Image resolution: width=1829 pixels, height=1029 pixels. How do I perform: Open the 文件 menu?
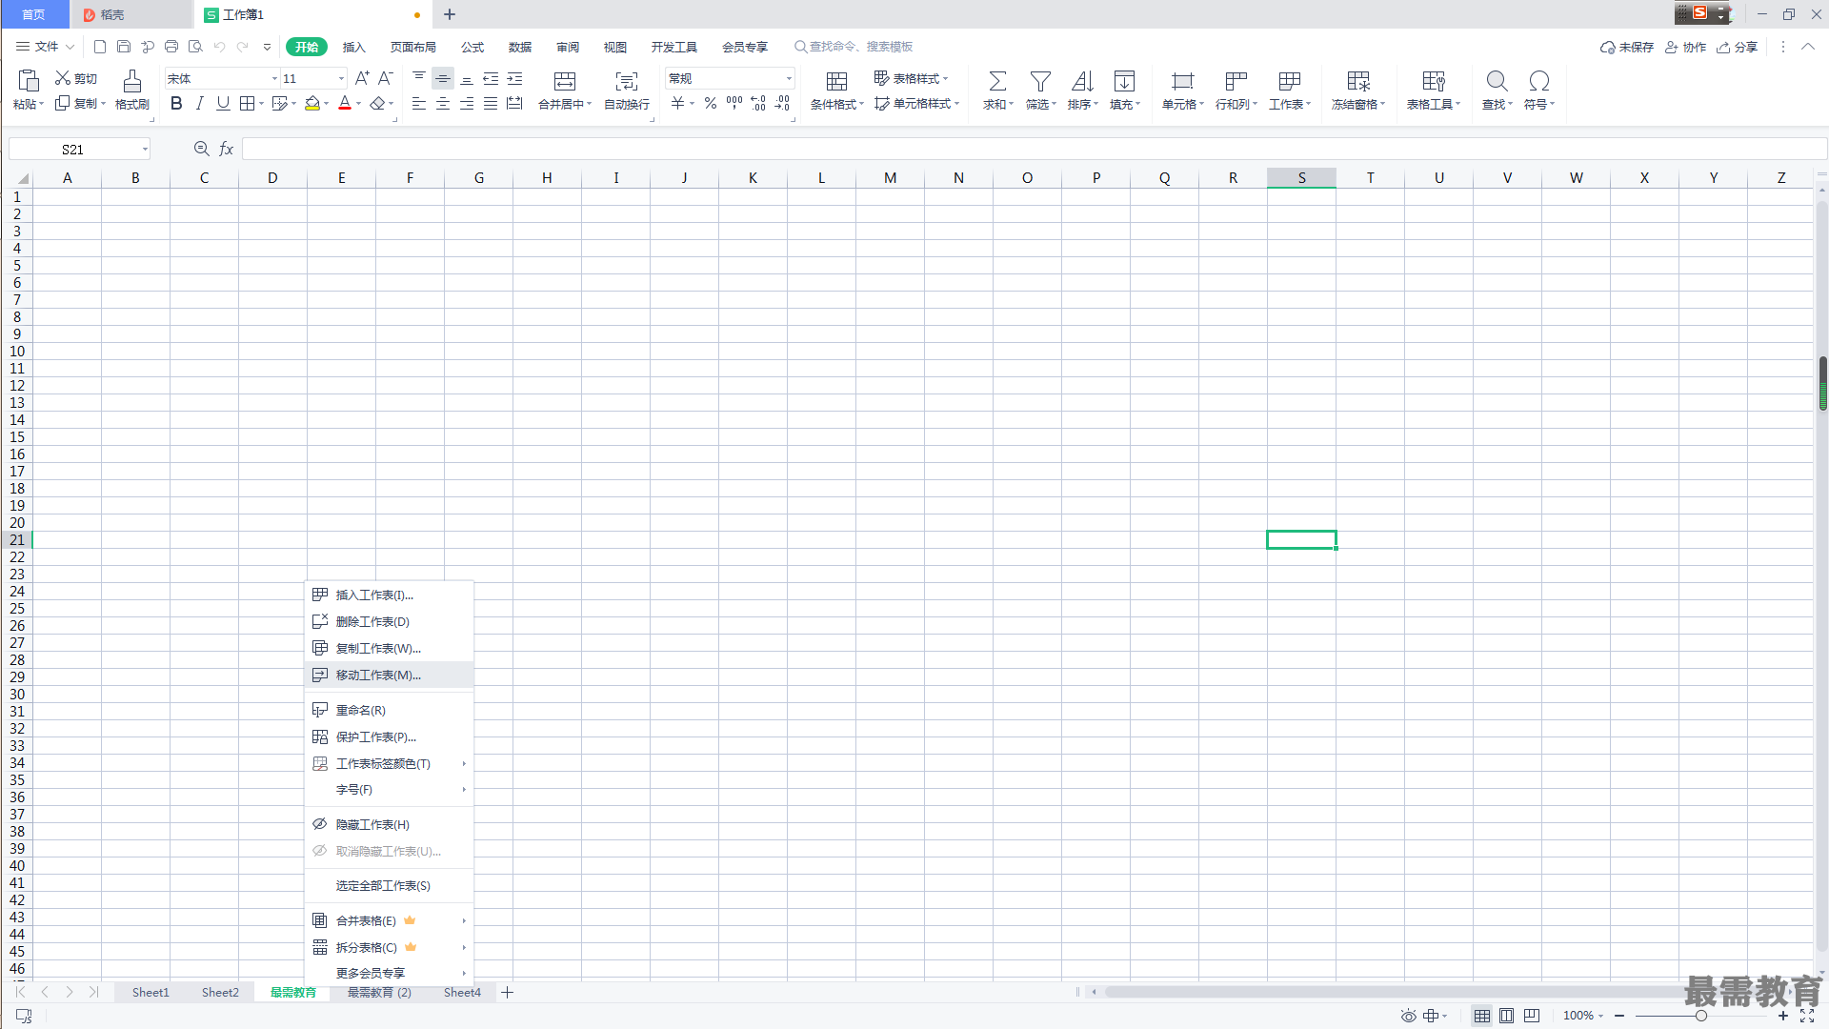(x=45, y=46)
